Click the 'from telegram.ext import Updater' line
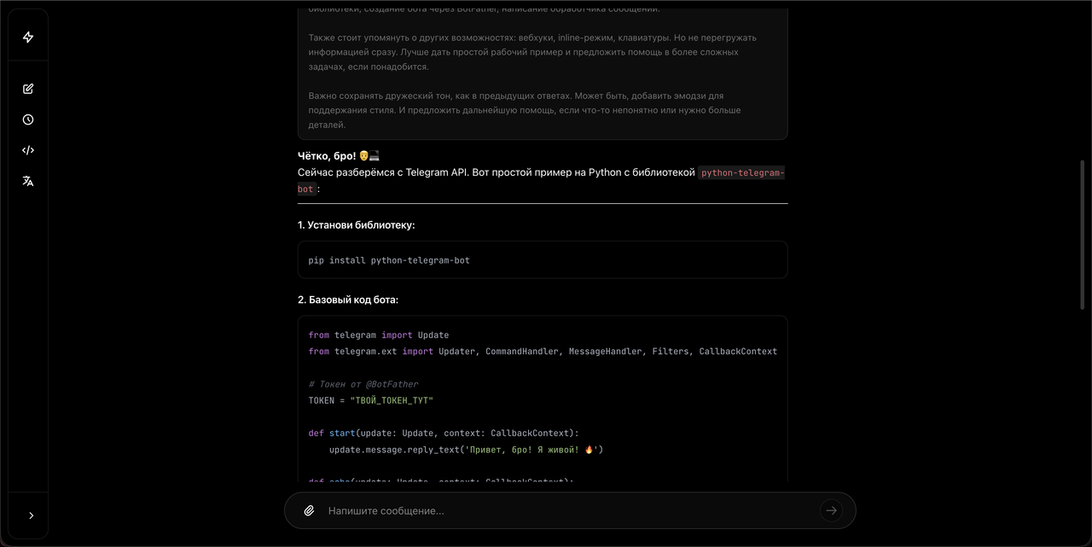 543,352
